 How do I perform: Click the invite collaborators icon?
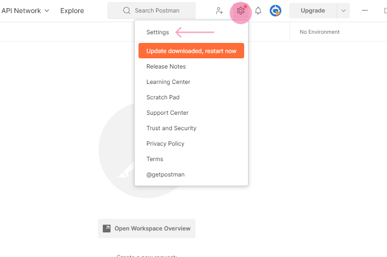tap(220, 11)
